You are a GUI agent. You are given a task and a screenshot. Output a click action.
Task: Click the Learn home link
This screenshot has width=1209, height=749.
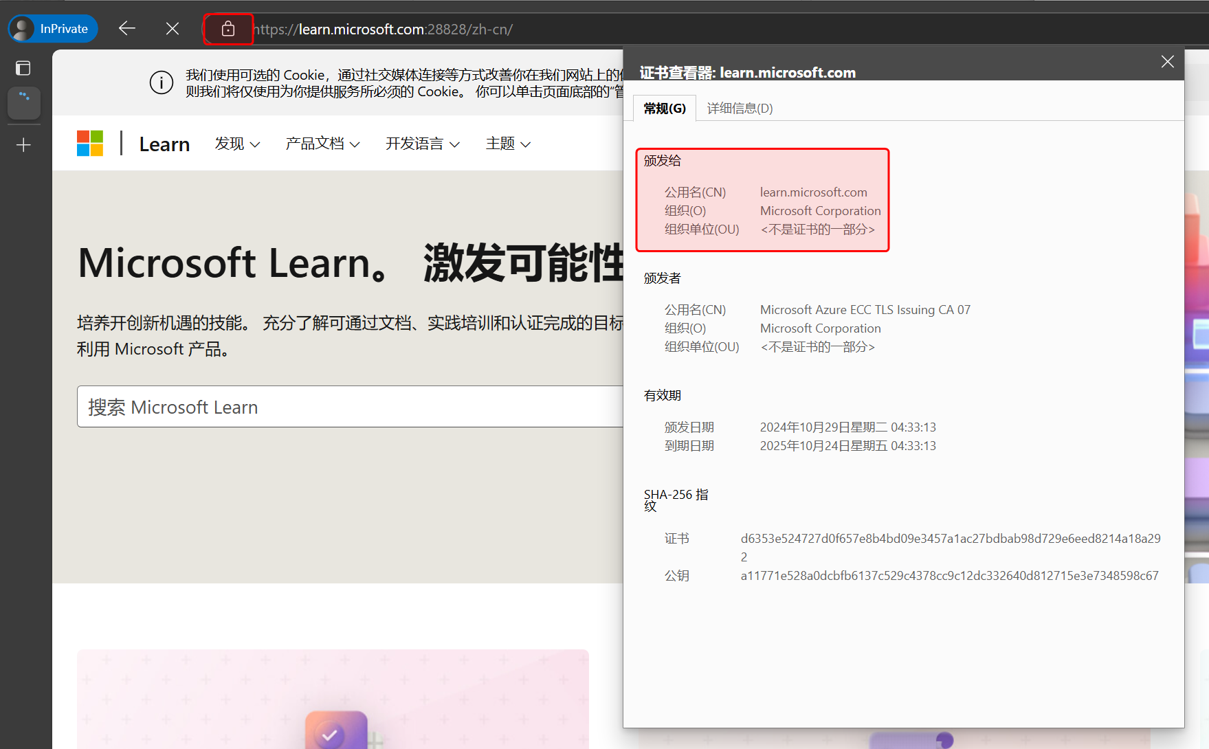point(164,144)
